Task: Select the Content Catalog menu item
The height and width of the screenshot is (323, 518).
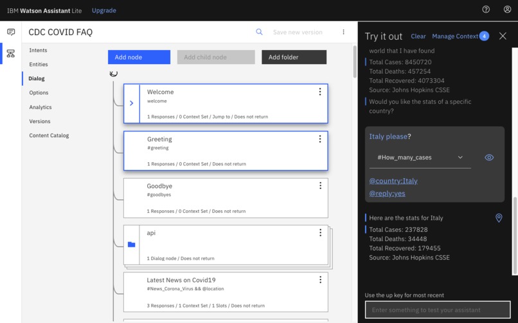Action: pyautogui.click(x=49, y=135)
